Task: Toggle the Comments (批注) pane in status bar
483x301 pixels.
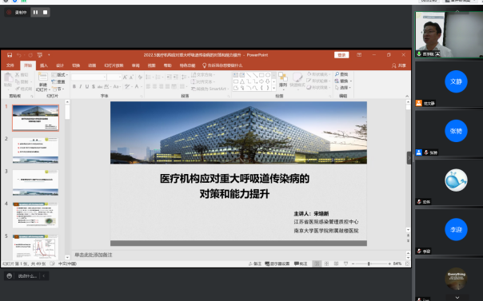Action: (x=301, y=263)
